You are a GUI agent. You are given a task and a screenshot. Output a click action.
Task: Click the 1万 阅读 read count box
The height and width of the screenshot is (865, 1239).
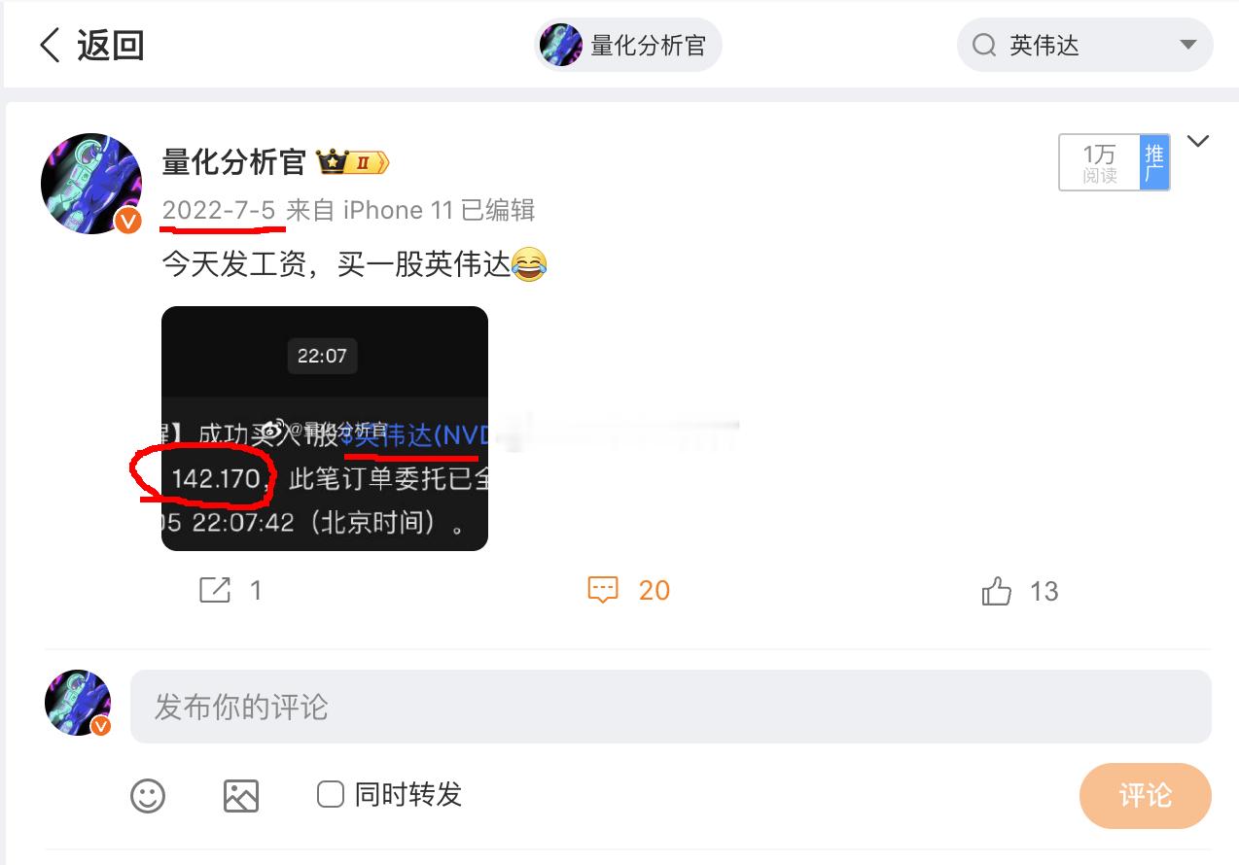click(1100, 162)
